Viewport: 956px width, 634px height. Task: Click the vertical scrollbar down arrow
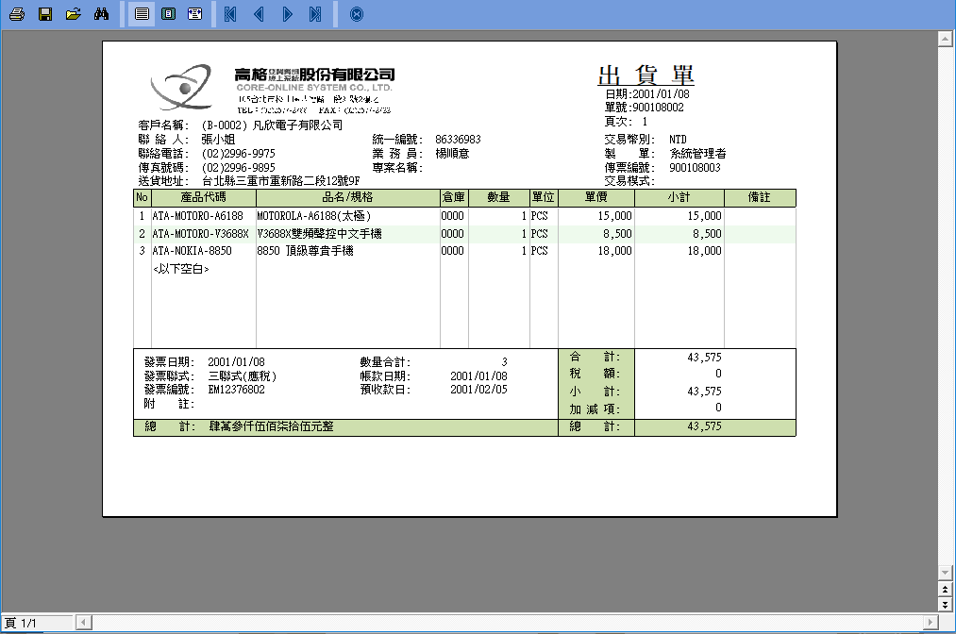coord(944,574)
